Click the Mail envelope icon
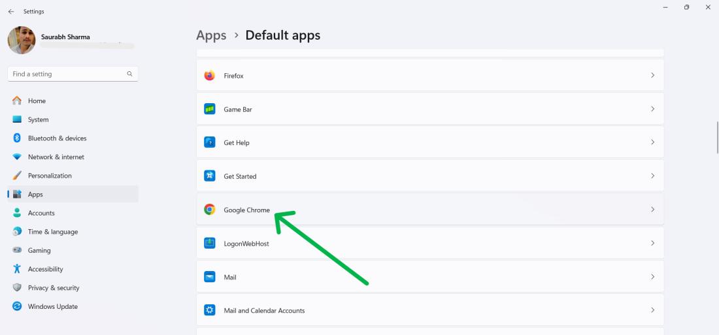The height and width of the screenshot is (335, 719). (x=210, y=277)
